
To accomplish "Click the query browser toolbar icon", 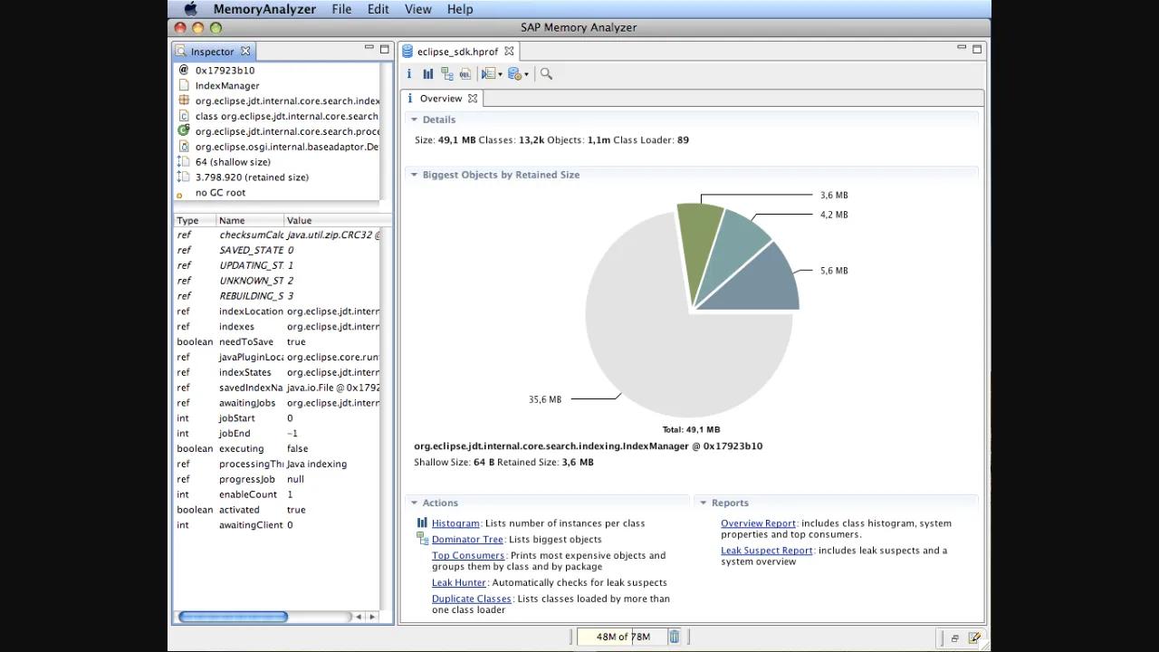I will (488, 74).
